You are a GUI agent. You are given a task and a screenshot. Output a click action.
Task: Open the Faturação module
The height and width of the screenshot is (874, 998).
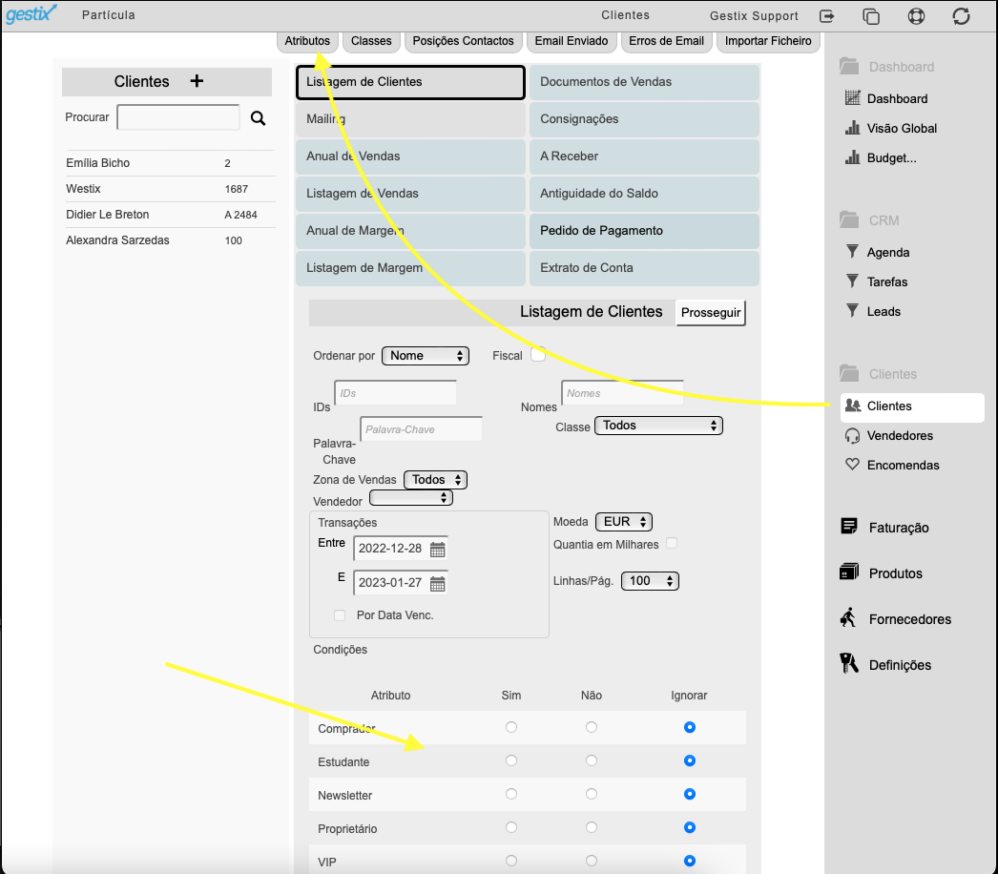coord(898,527)
